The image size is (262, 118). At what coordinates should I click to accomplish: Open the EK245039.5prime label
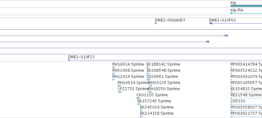click(157, 107)
